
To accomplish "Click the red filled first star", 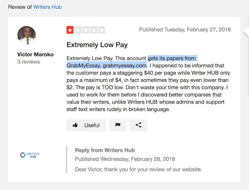I will pyautogui.click(x=70, y=30).
